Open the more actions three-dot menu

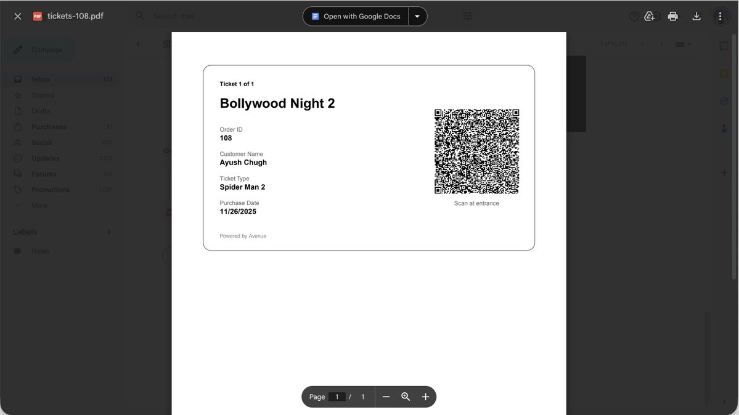720,16
